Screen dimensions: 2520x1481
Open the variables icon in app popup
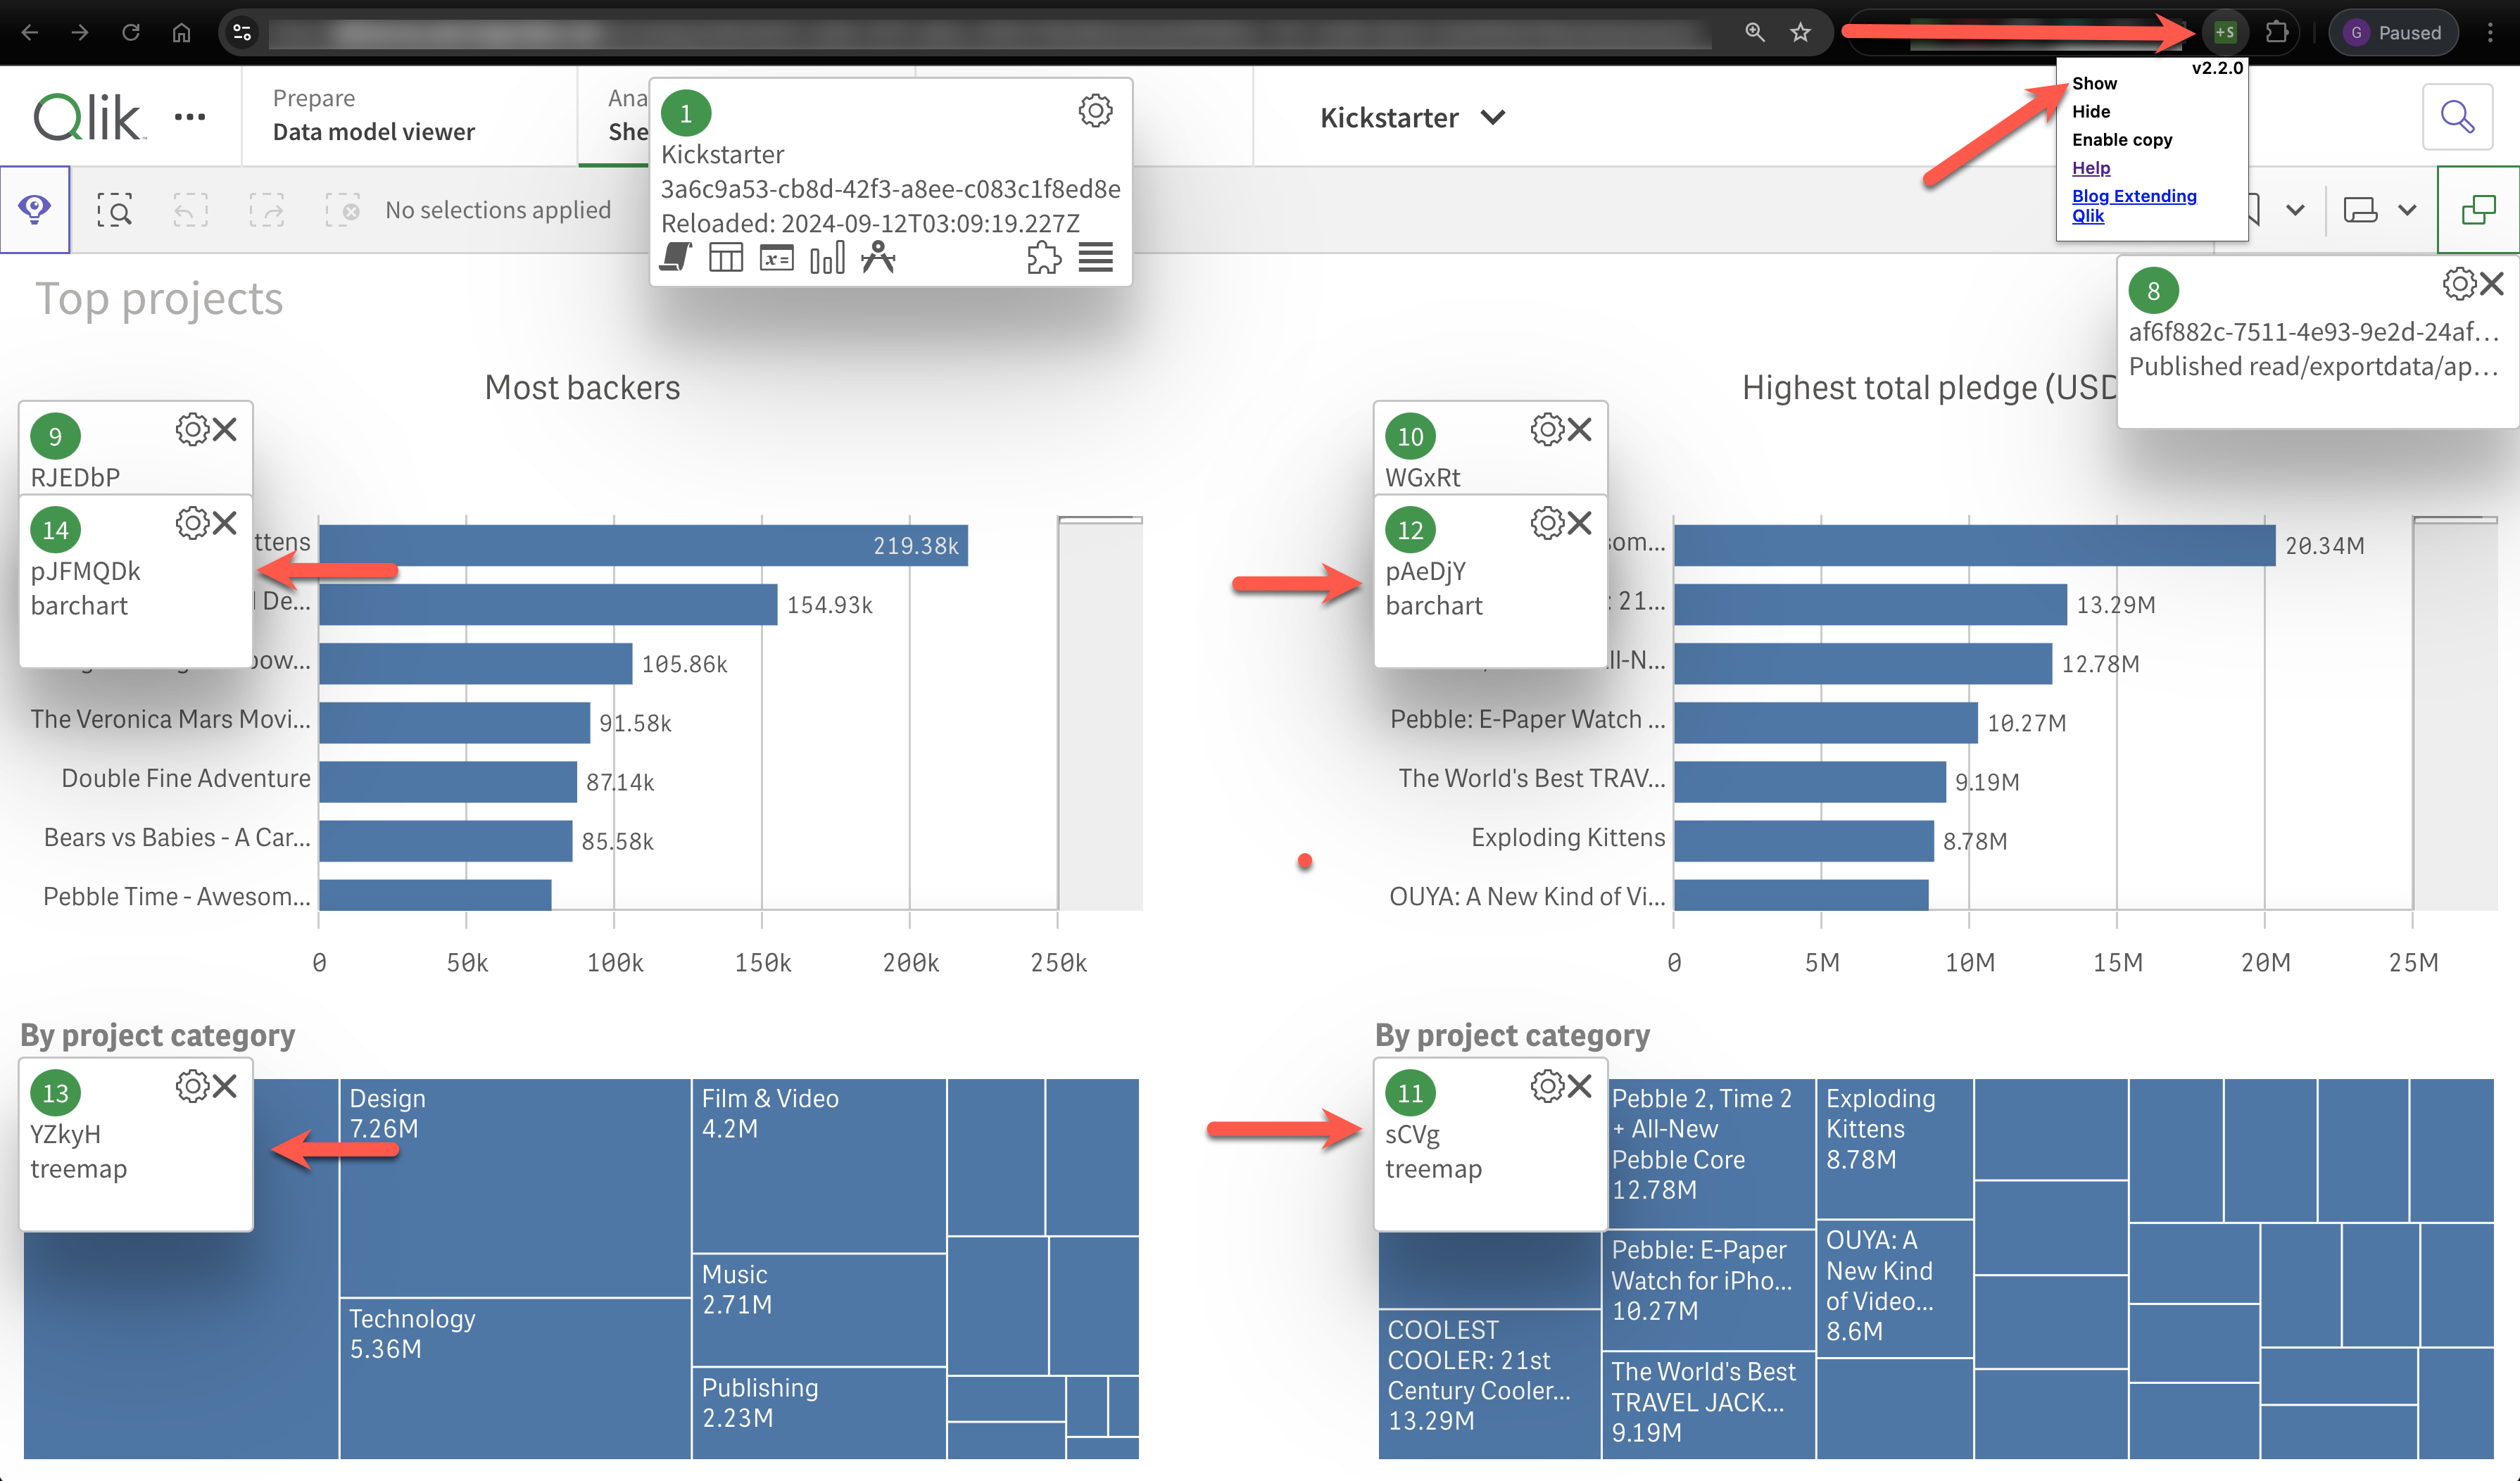coord(776,258)
